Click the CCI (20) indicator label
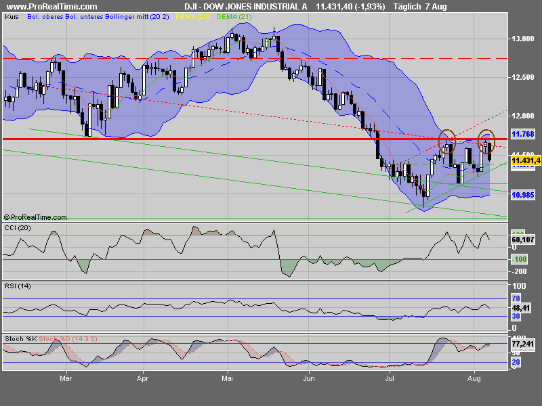 pos(18,228)
